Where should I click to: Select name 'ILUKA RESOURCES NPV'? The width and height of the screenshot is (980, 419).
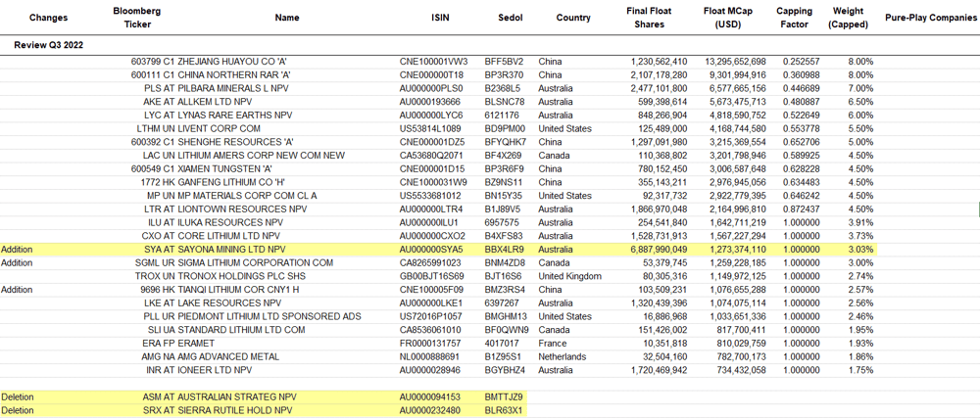pos(228,222)
